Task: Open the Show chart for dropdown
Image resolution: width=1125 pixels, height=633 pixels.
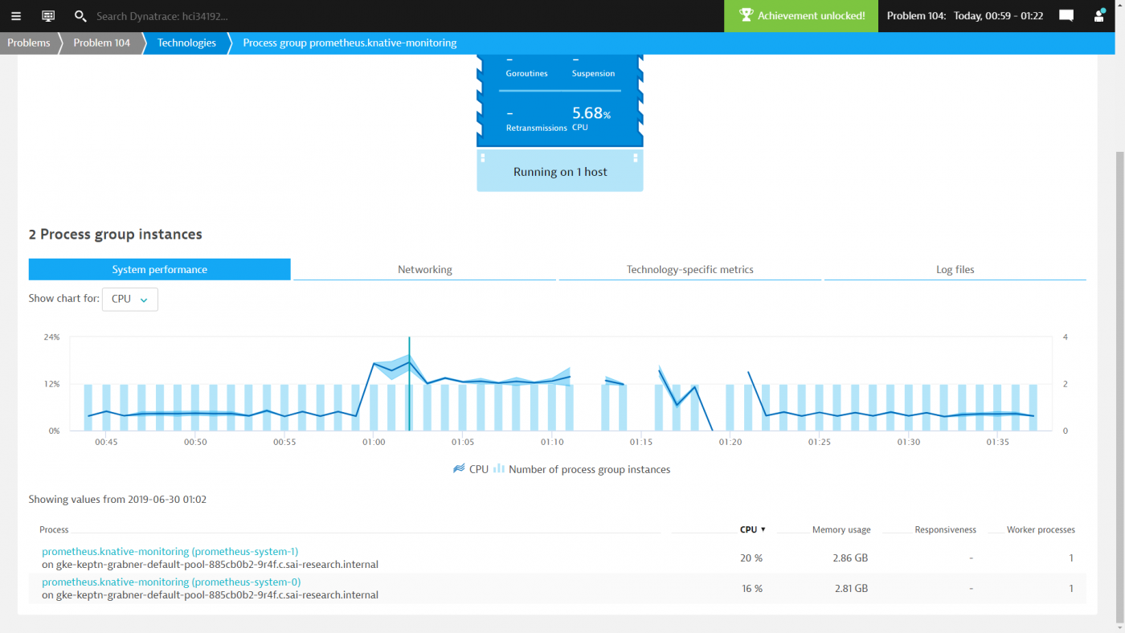Action: (129, 299)
